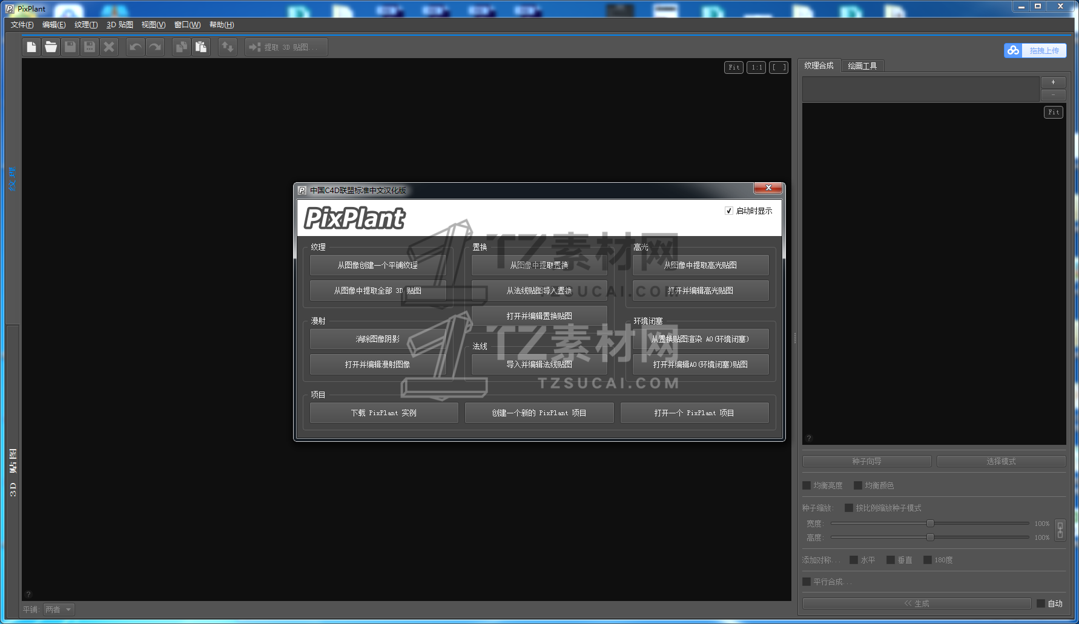Click the Fit button in the main canvas
Viewport: 1079px width, 624px height.
734,67
